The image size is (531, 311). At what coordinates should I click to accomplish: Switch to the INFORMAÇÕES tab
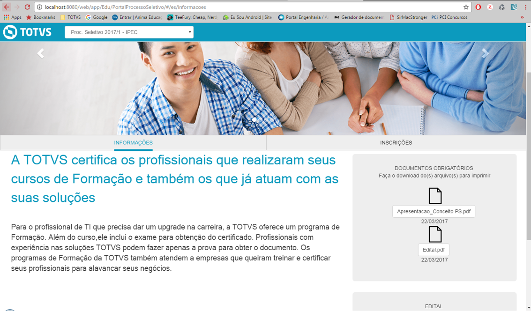coord(133,143)
